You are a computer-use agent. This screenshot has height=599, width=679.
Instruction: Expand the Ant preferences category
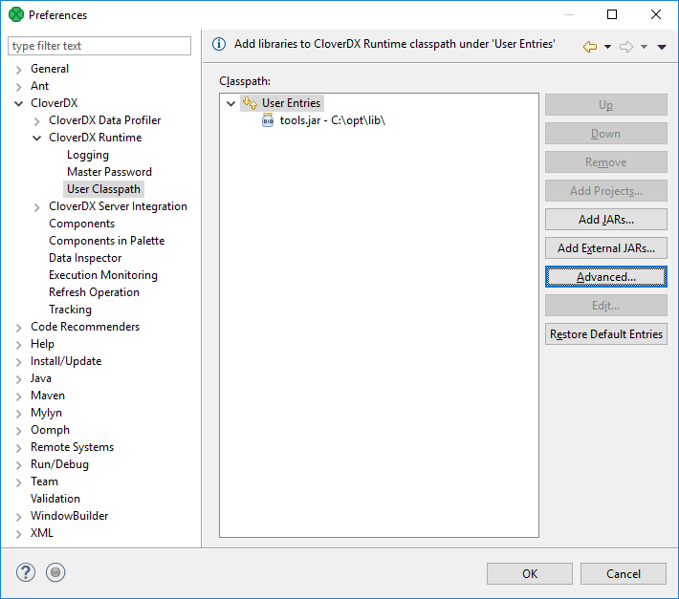[18, 87]
